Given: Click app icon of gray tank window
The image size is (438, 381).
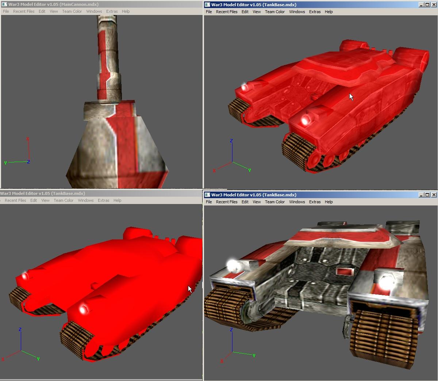Looking at the screenshot, I should [207, 195].
